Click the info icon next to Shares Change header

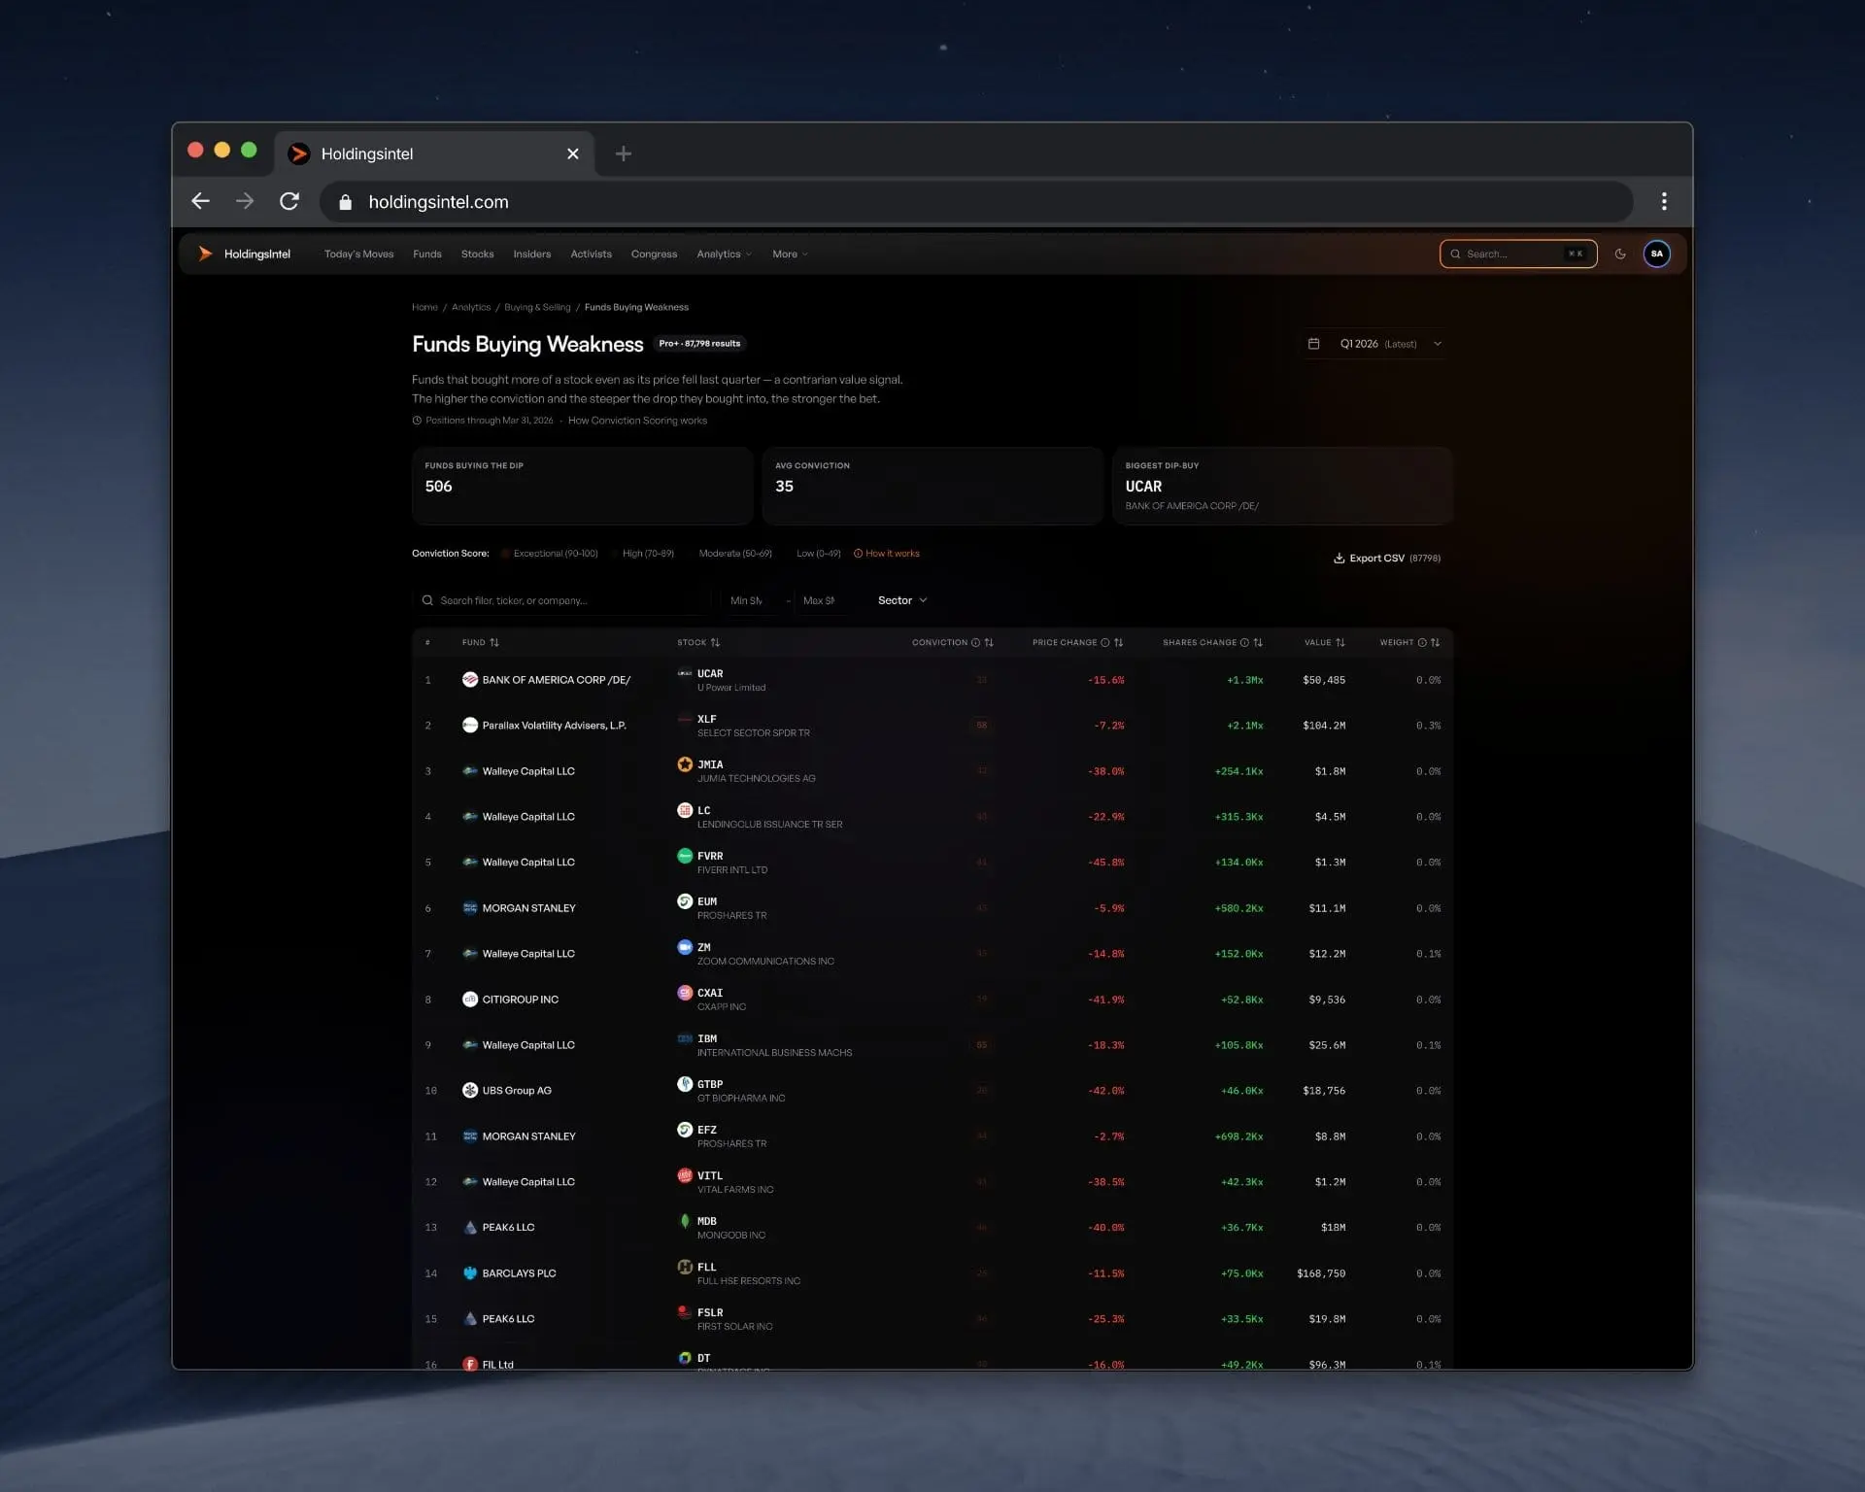(1244, 642)
